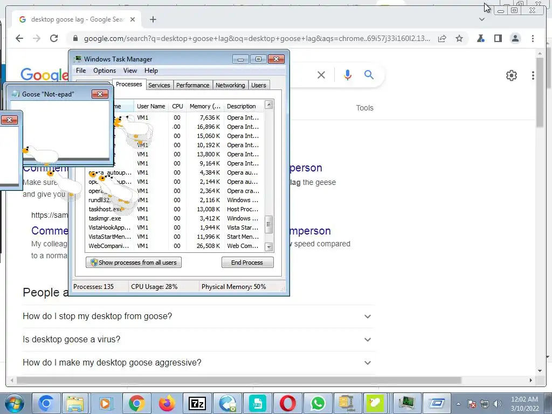Screen dimensions: 552x414
Task: Select the VistaStartMen... process row
Action: (174, 237)
